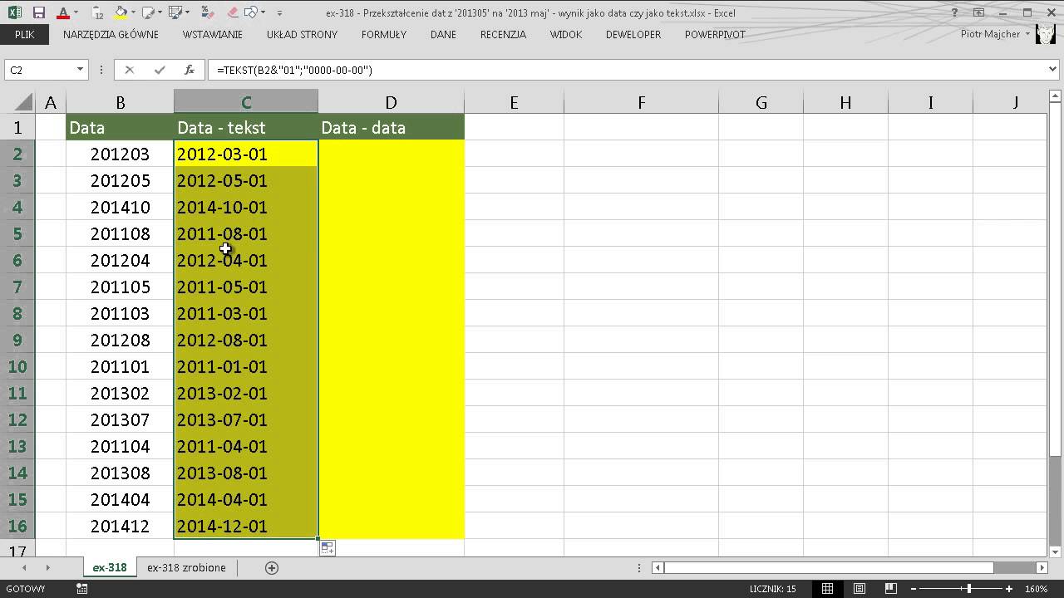Open the Excel help question mark
This screenshot has width=1064, height=598.
[x=956, y=12]
